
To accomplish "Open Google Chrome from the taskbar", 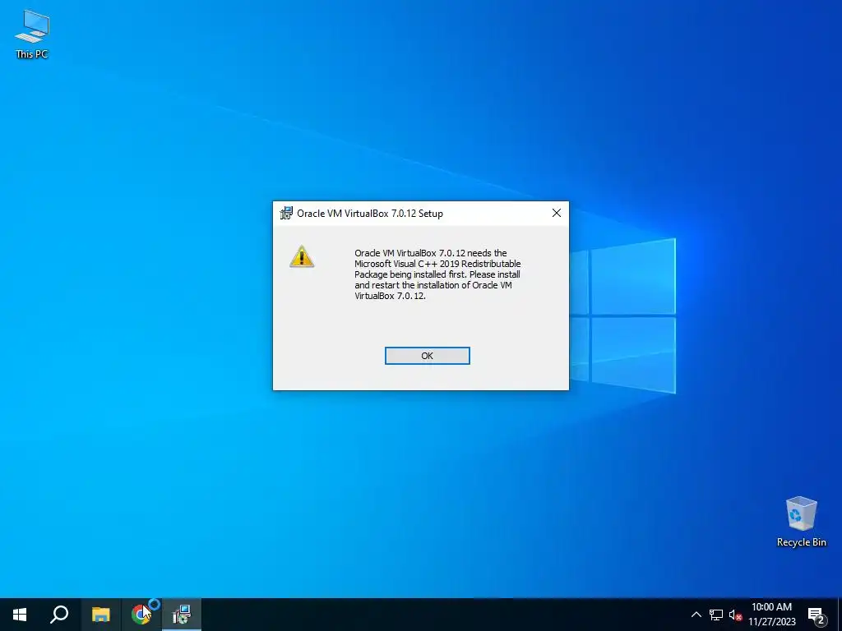I will pos(141,615).
